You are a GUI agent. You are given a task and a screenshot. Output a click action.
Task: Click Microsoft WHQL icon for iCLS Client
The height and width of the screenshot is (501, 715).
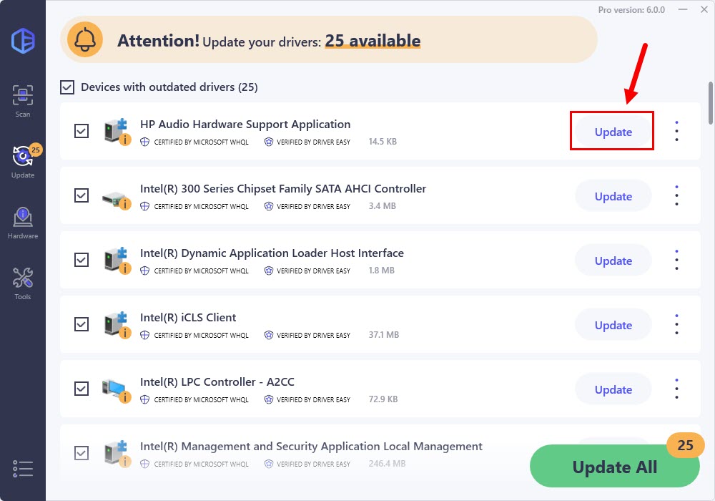(144, 335)
